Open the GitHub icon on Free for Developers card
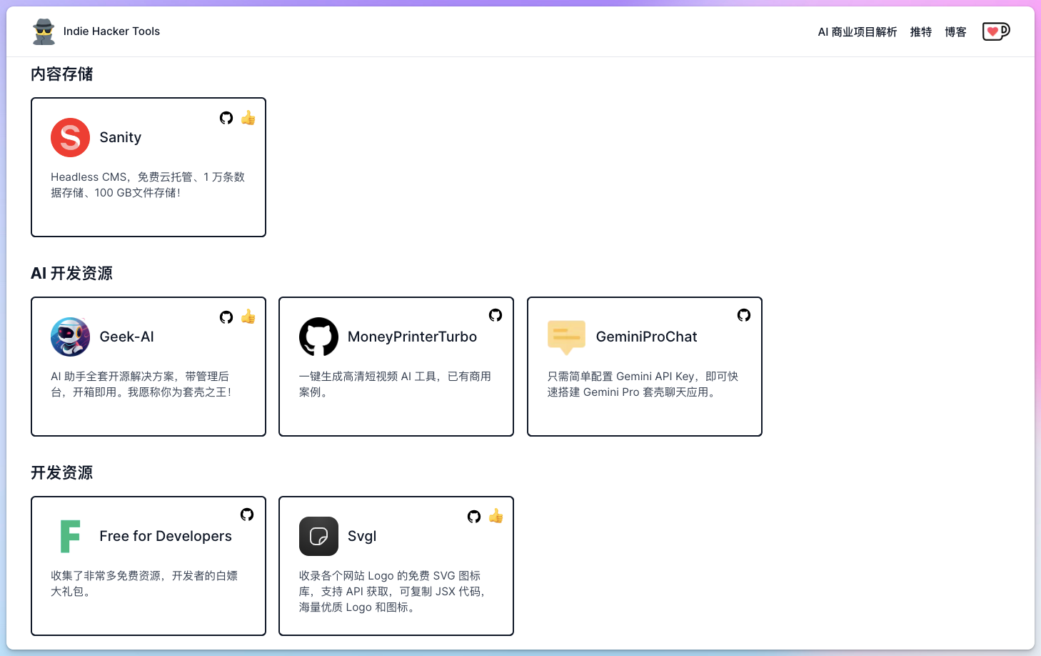Viewport: 1041px width, 656px height. tap(247, 515)
